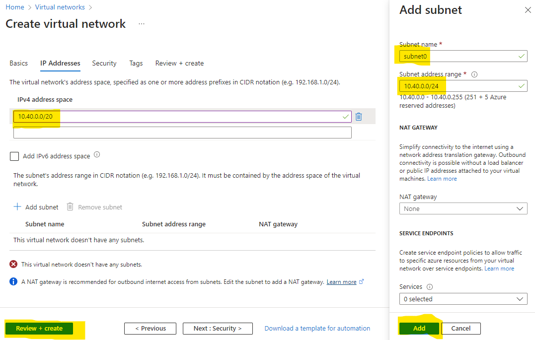The width and height of the screenshot is (535, 340).
Task: Click the Subnet name input field
Action: click(x=463, y=56)
